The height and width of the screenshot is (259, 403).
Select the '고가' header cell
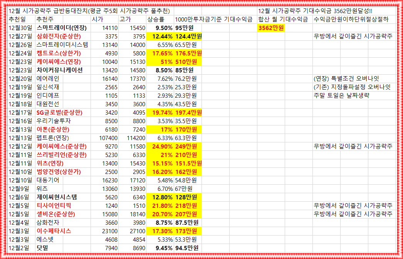126,20
